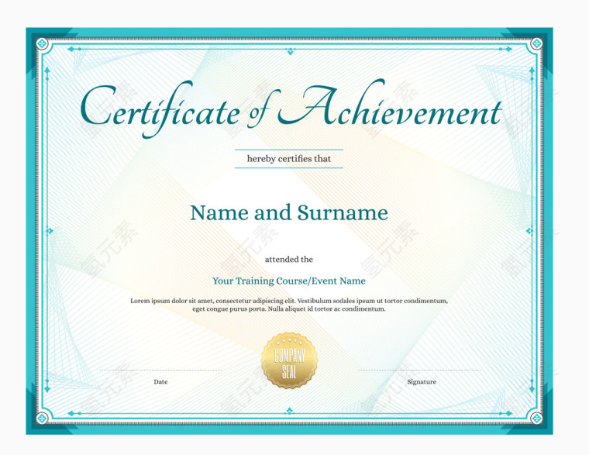Click the Signature label

point(422,381)
